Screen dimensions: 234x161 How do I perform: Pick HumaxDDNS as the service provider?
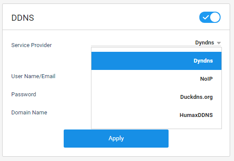click(x=156, y=115)
